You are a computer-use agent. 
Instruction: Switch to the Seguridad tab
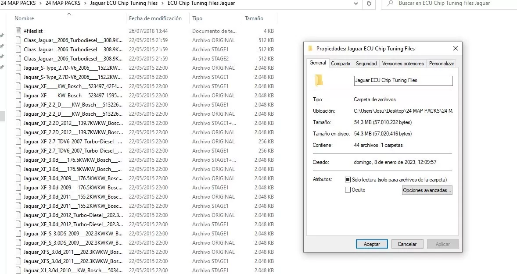point(366,64)
